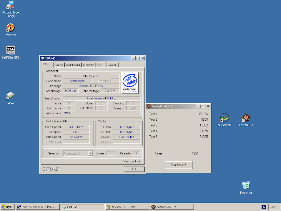Screen dimensions: 281x211
Task: Expand the Processor #1 selection dropdown
Action: (90, 153)
